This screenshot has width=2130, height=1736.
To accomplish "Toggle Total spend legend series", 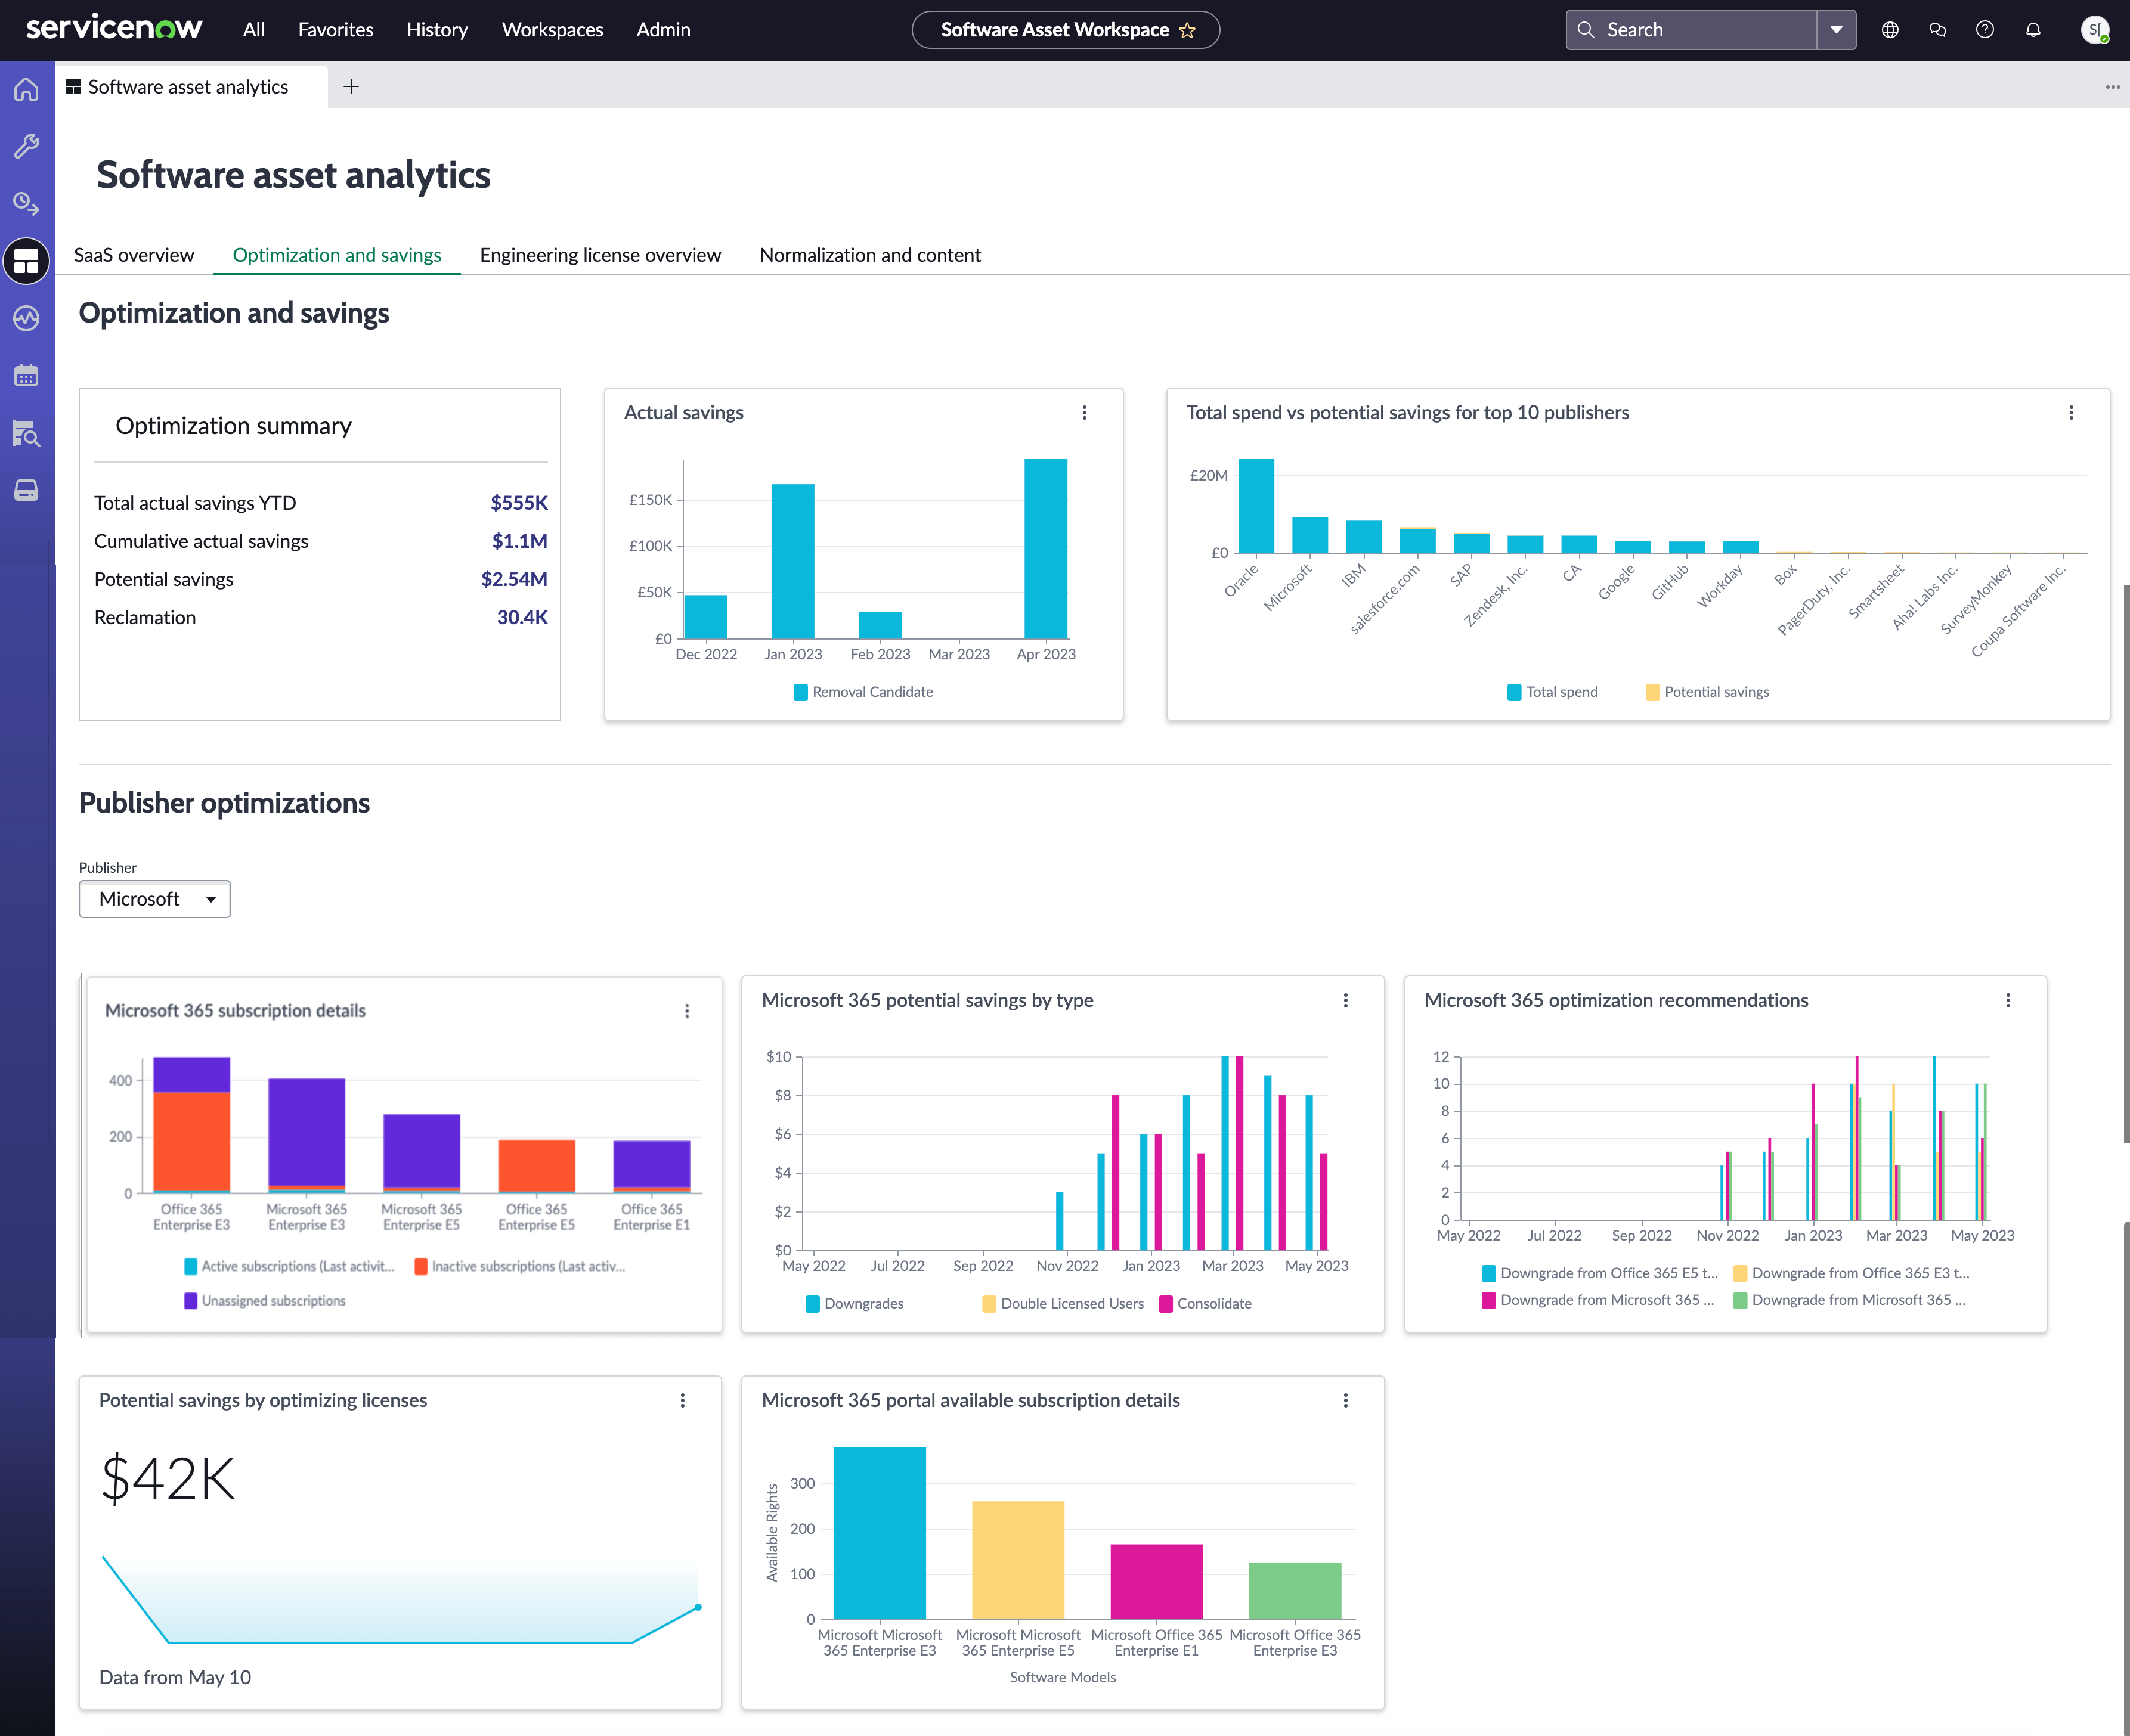I will click(1552, 692).
